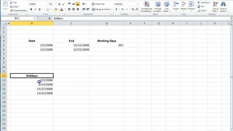Click the Borders icon

click(x=48, y=9)
